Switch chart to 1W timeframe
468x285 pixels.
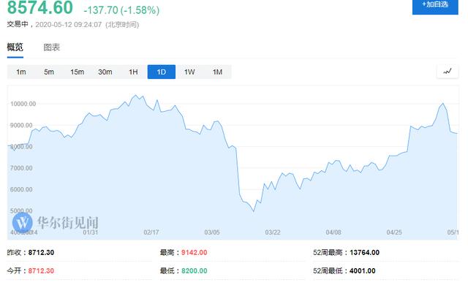pyautogui.click(x=189, y=72)
